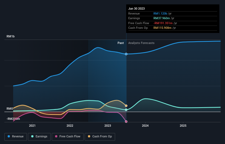Screen dimensions: 225x144
Task: Click the RM115.908m cash from op value
Action: tap(163, 28)
